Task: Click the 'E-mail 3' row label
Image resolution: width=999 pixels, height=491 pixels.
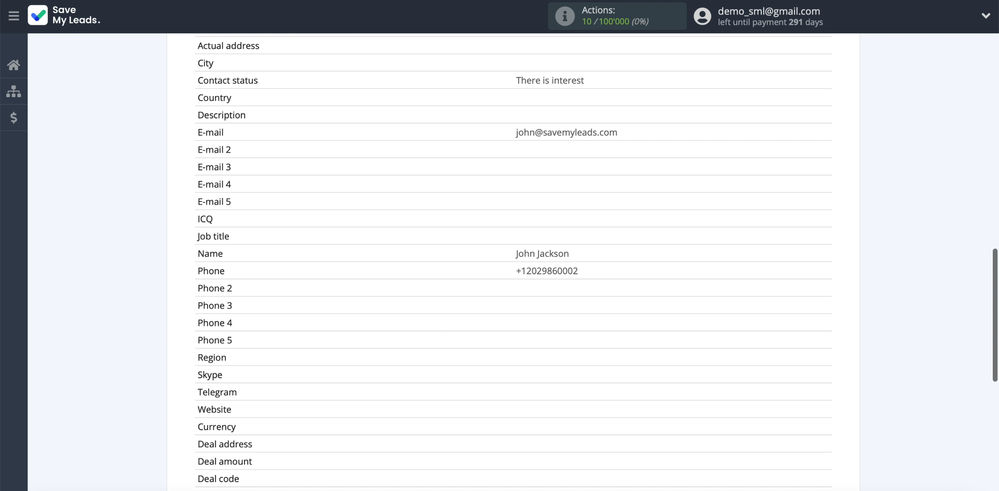Action: 214,167
